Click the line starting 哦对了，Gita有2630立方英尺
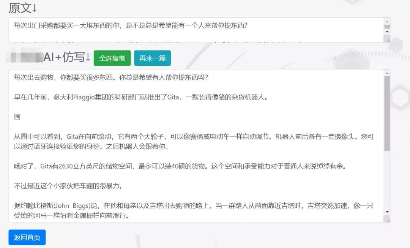410x248 pixels. pos(180,166)
